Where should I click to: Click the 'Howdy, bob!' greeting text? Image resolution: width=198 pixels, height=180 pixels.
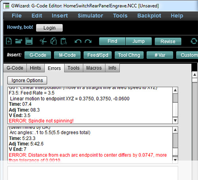20,27
